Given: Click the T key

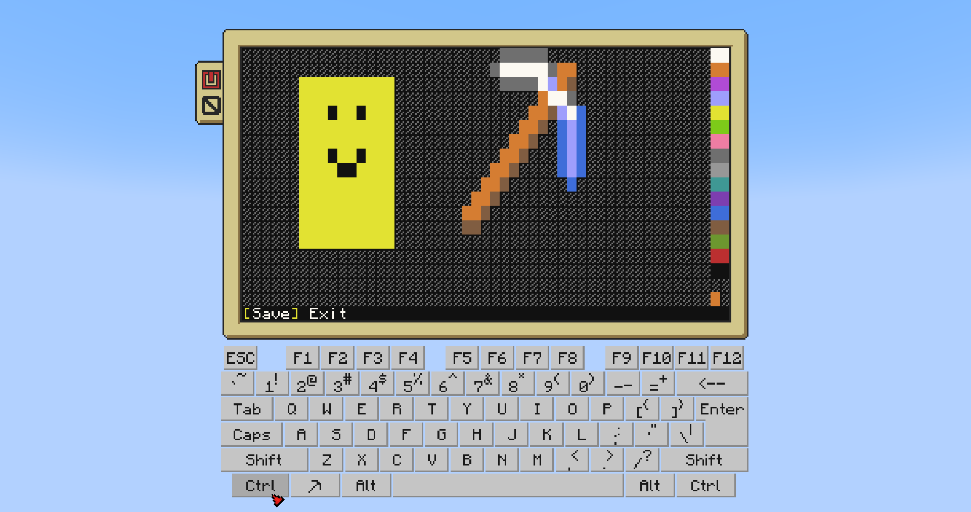Looking at the screenshot, I should click(x=432, y=409).
